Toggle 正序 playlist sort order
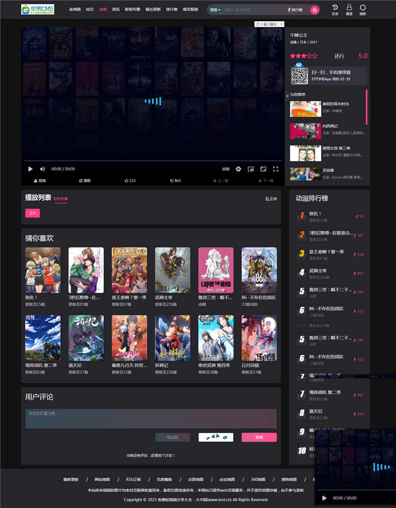The image size is (396, 508). click(271, 199)
